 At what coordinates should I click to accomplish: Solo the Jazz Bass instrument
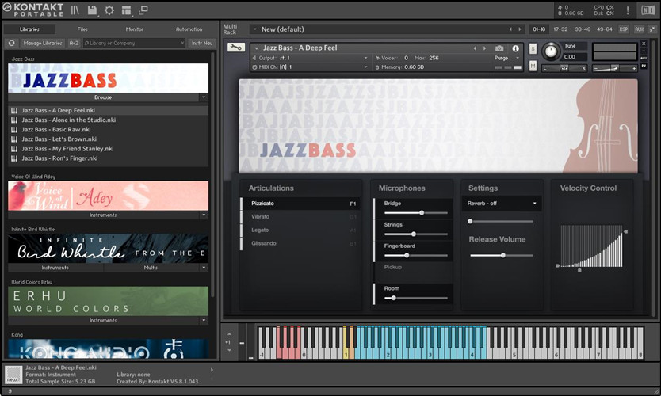pyautogui.click(x=533, y=49)
